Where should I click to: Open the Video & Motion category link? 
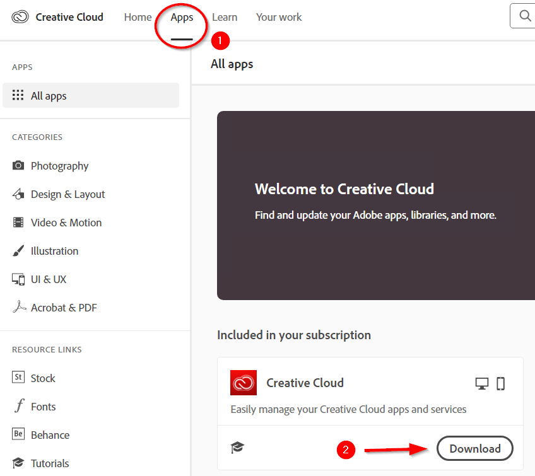coord(66,223)
